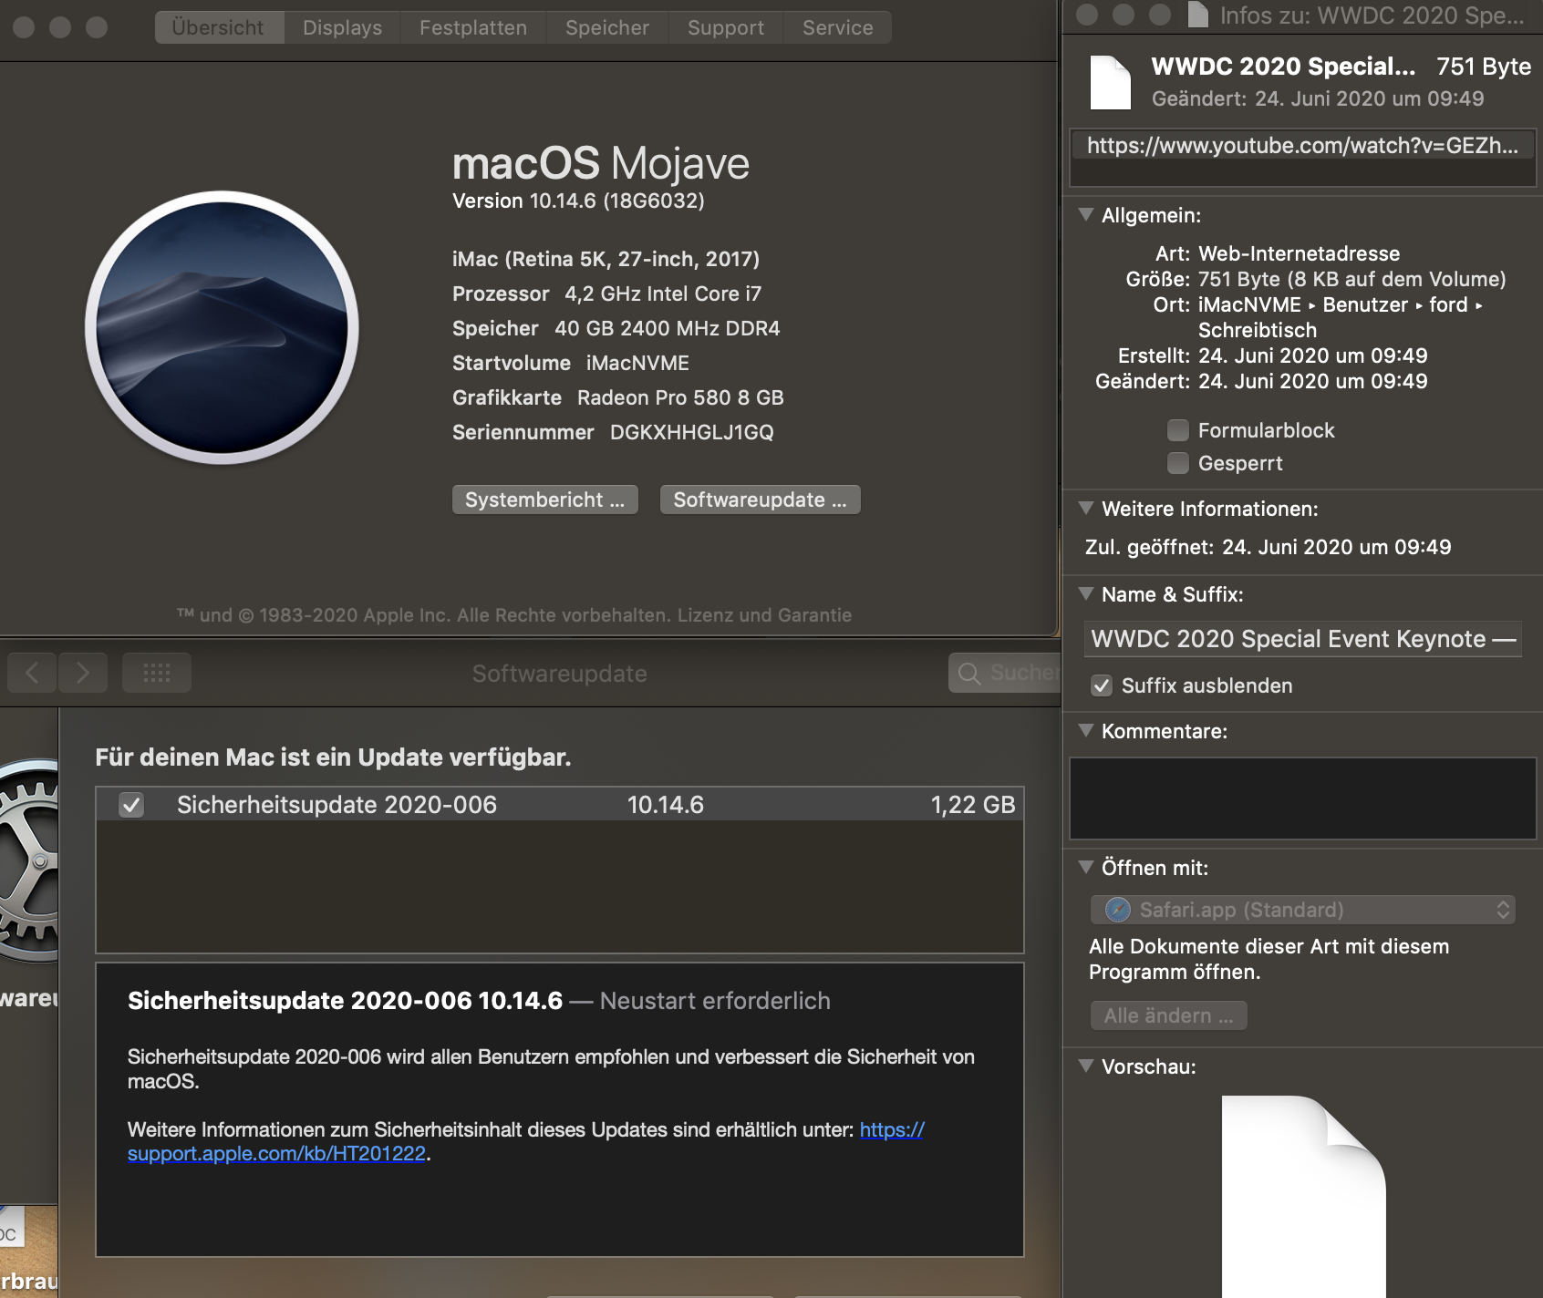
Task: Click the 'Für deinen Mac ist ein Update verfügbar.' heading
Action: click(334, 757)
